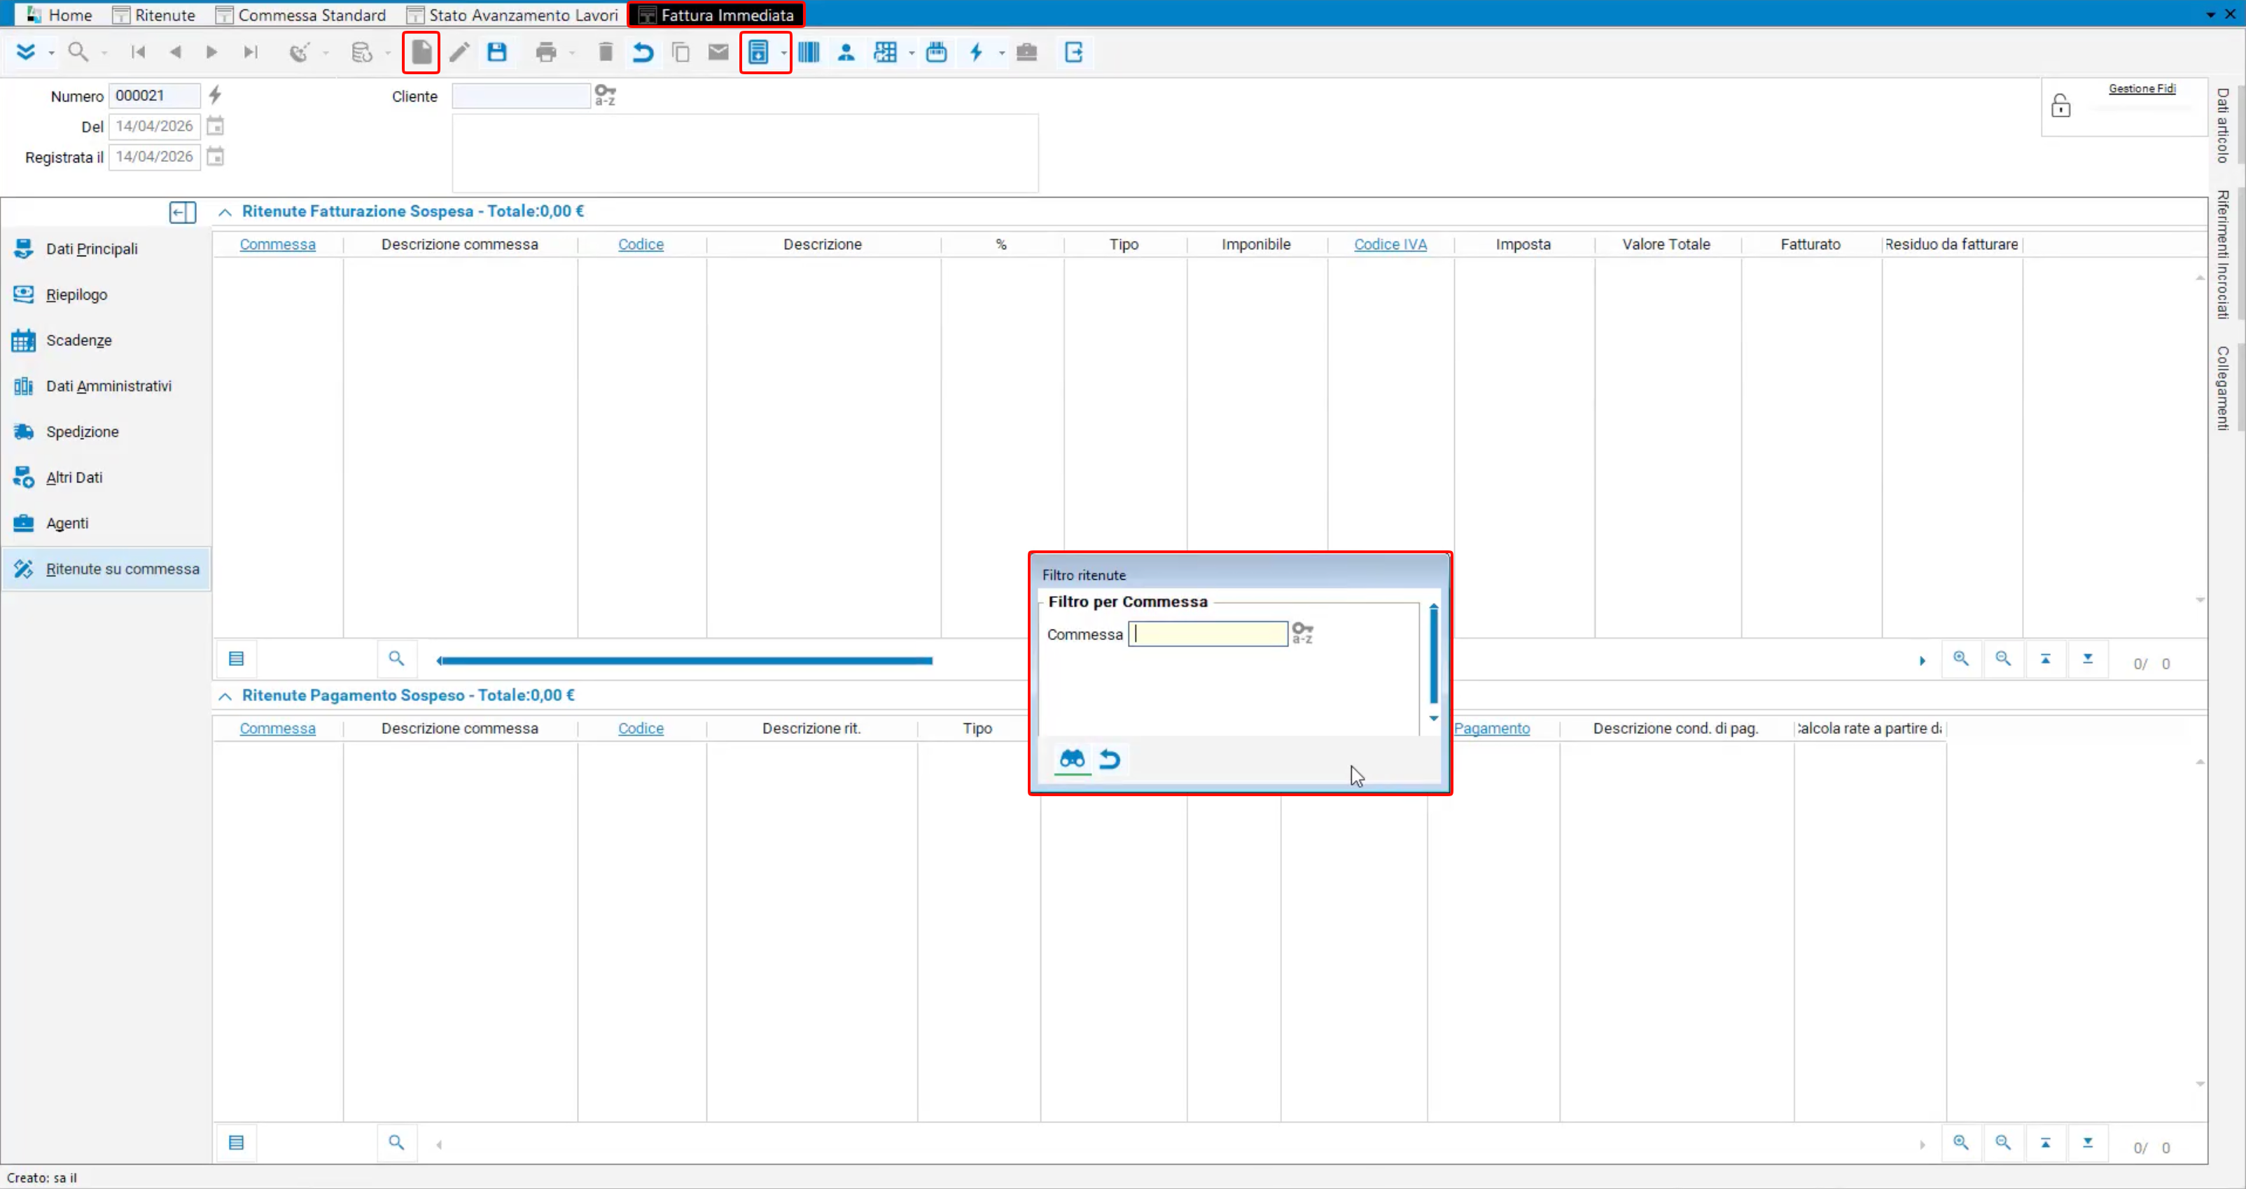Open the dropdown arrow beside the double-chevron toolbar icon
2246x1189 pixels.
point(51,53)
